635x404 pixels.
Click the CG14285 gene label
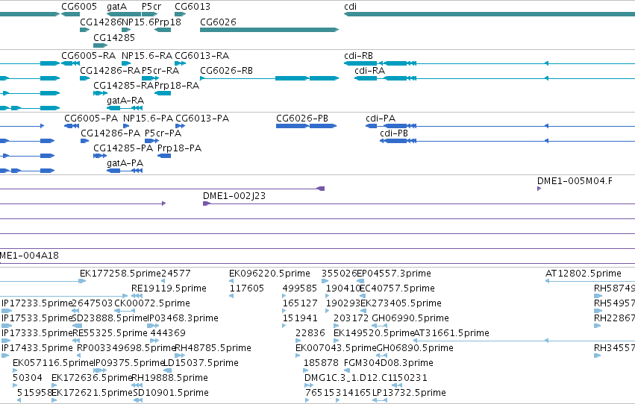tap(114, 37)
